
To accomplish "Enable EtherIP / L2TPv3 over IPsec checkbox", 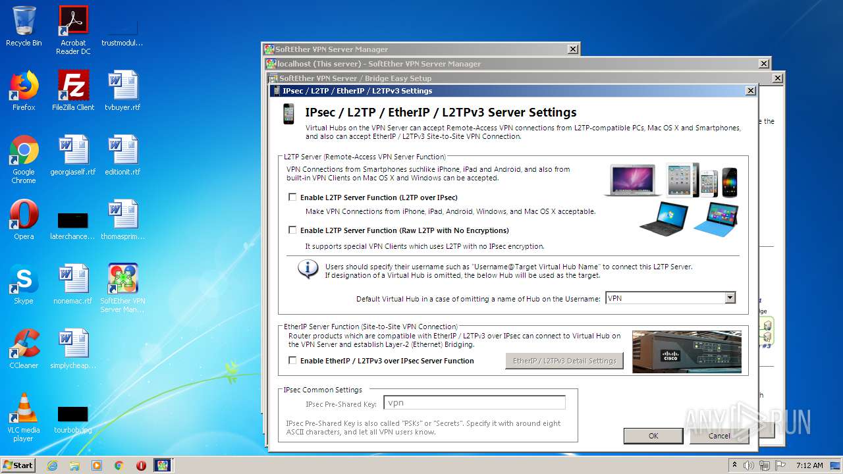I will 292,360.
